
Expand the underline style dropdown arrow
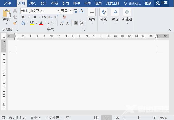[x=39, y=17]
